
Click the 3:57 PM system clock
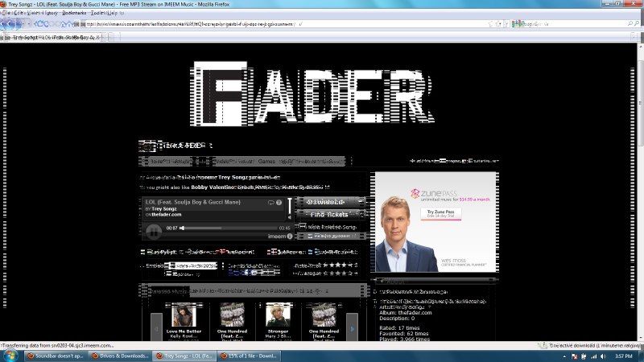coord(623,356)
